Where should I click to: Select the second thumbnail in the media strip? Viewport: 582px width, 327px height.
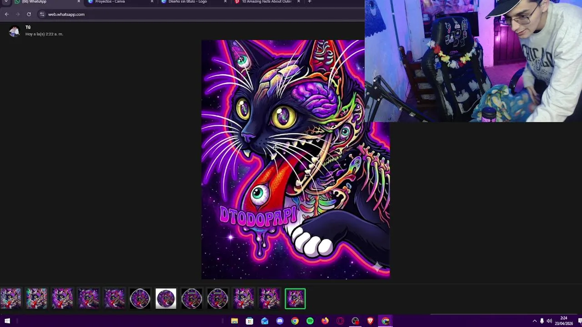[36, 299]
